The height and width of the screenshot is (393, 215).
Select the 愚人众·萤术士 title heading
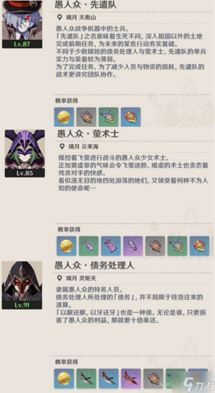coord(88,134)
